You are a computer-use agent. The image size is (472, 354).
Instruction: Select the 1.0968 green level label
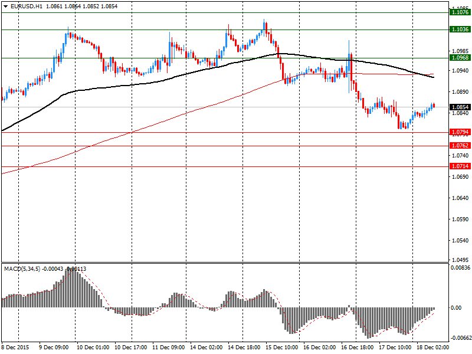[460, 57]
